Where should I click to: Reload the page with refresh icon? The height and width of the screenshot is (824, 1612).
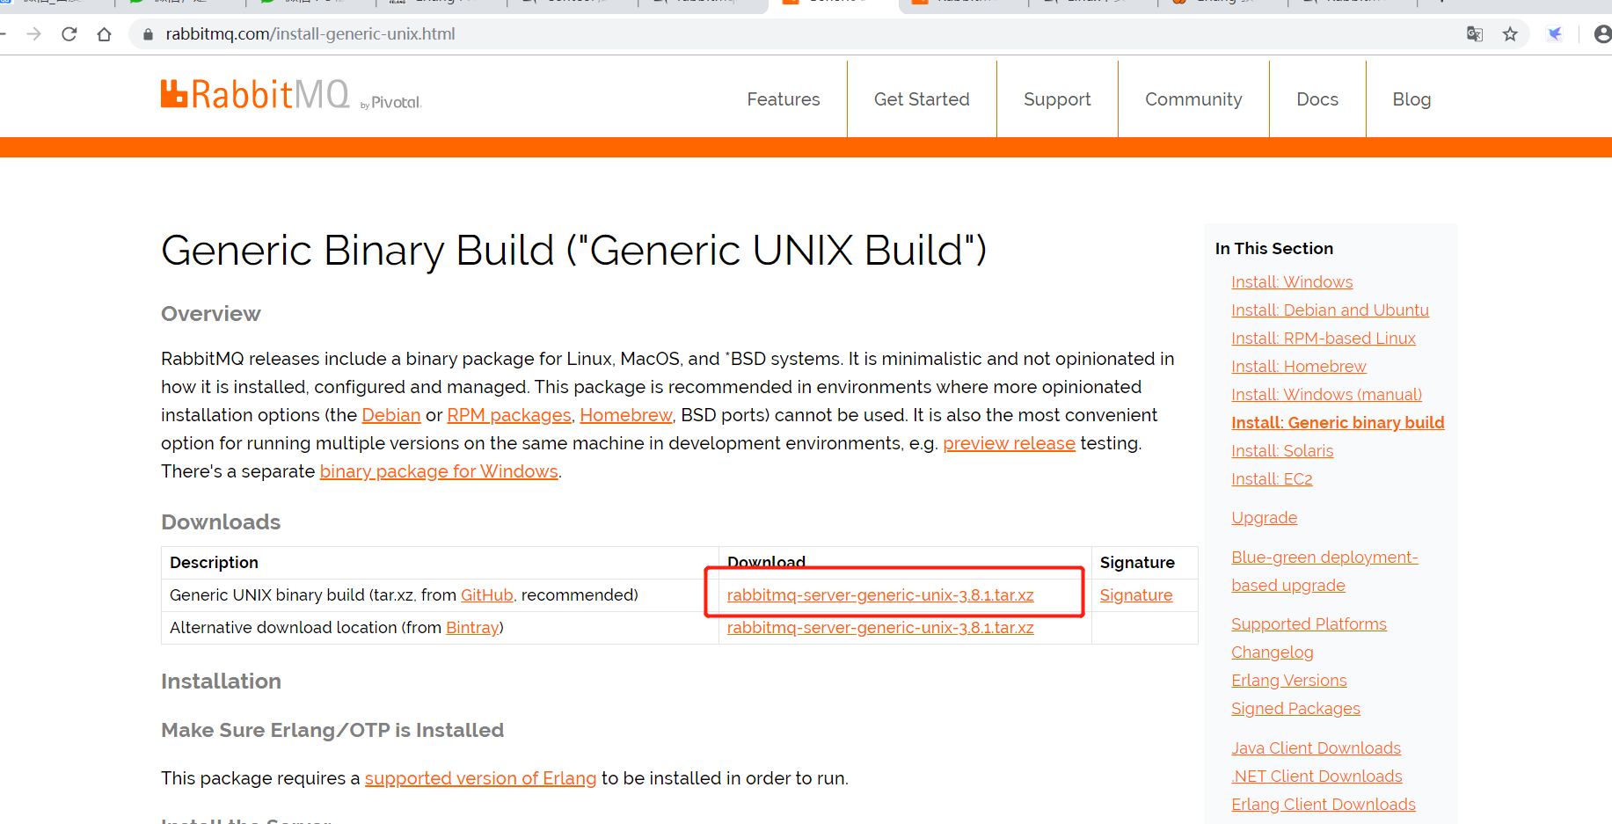69,34
